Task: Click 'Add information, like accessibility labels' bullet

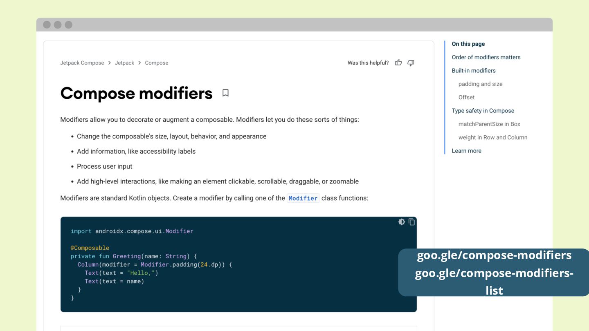Action: click(x=136, y=151)
